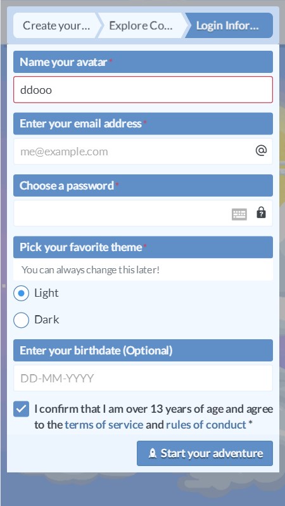The image size is (285, 506).
Task: Click the @ icon in email field
Action: pyautogui.click(x=261, y=150)
